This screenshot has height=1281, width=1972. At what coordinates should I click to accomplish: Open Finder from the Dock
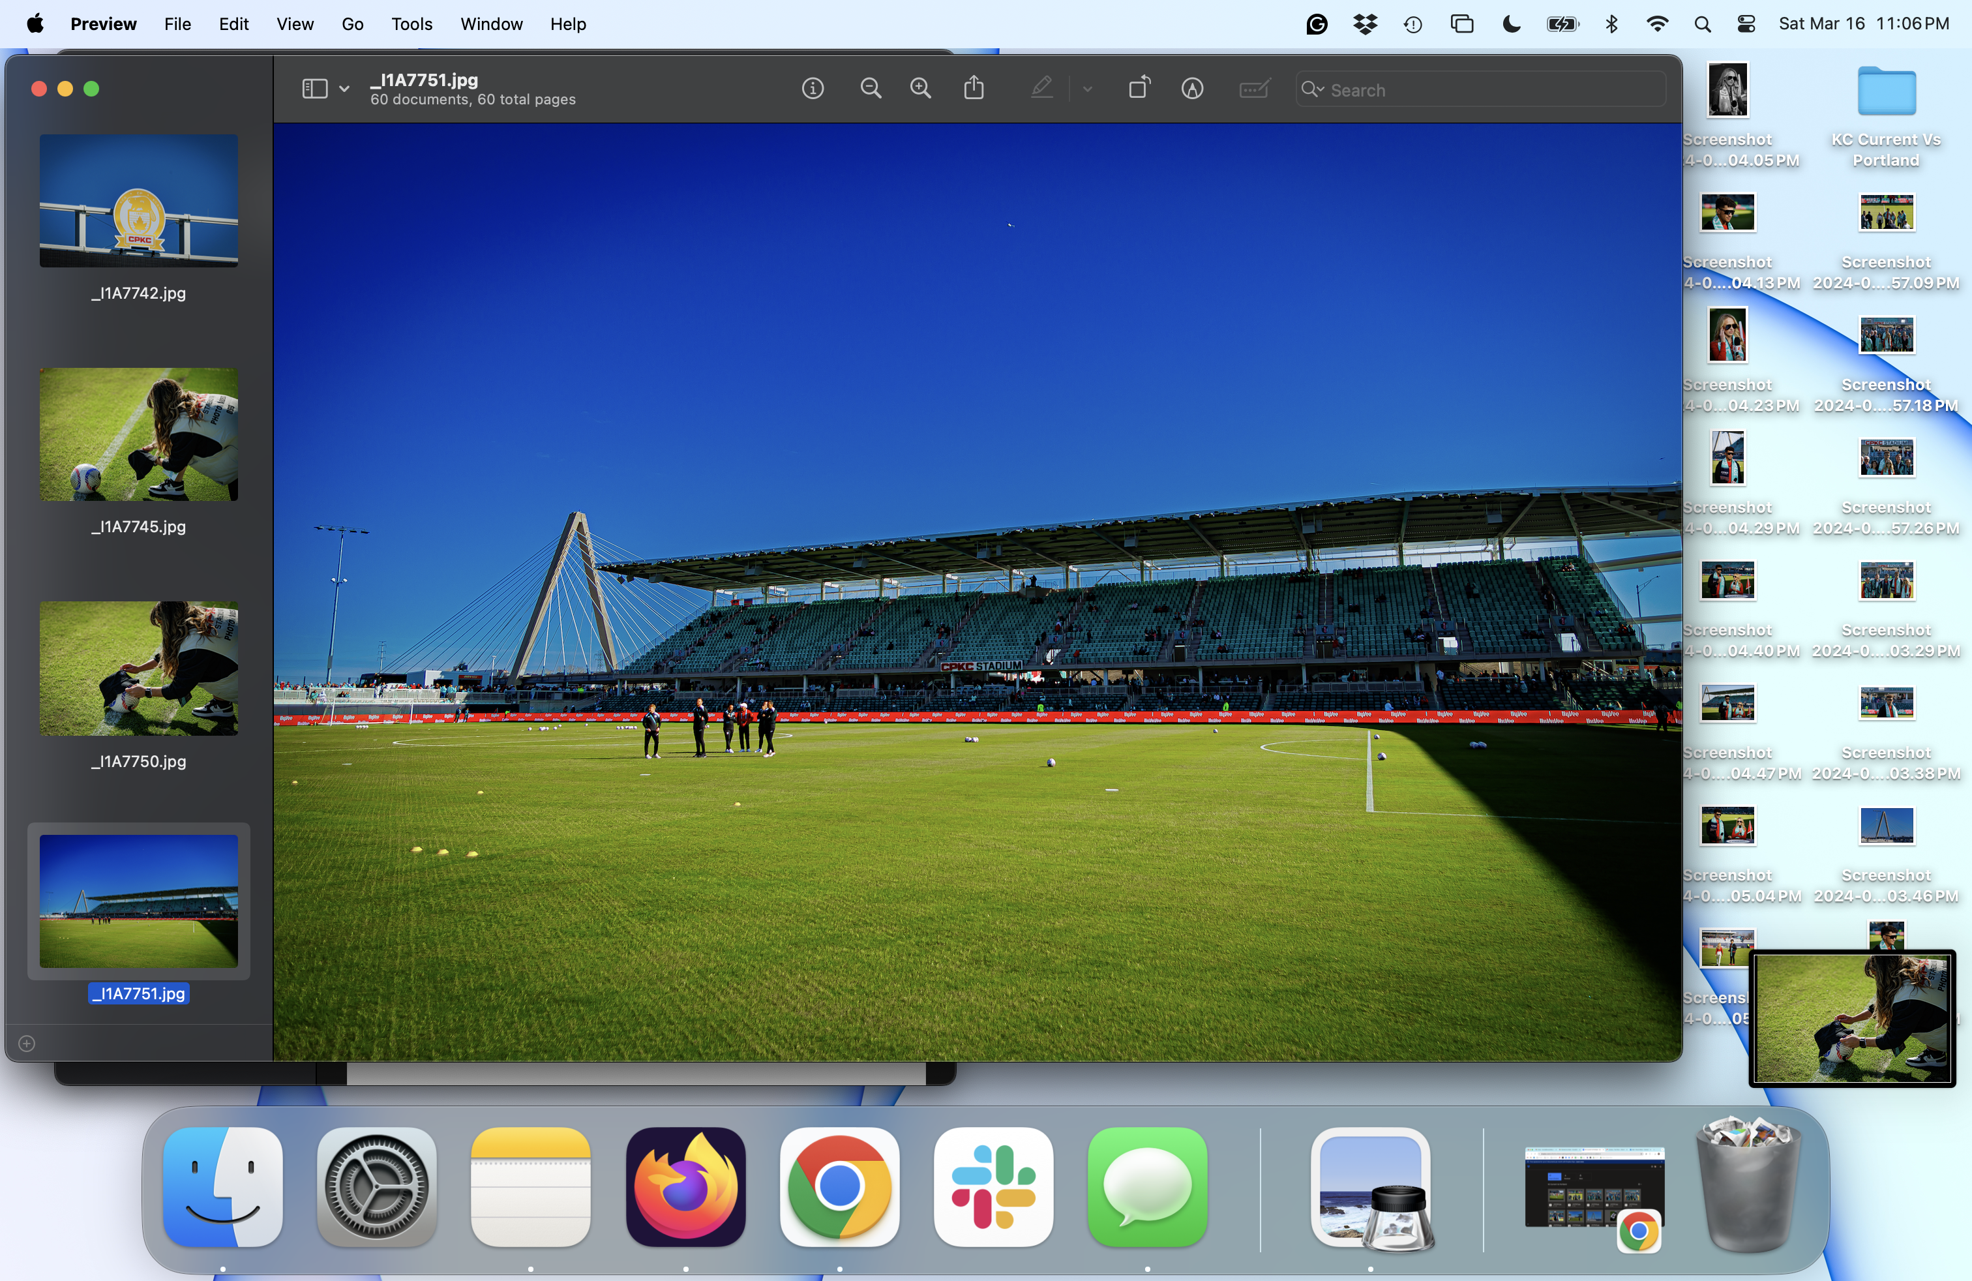[223, 1186]
